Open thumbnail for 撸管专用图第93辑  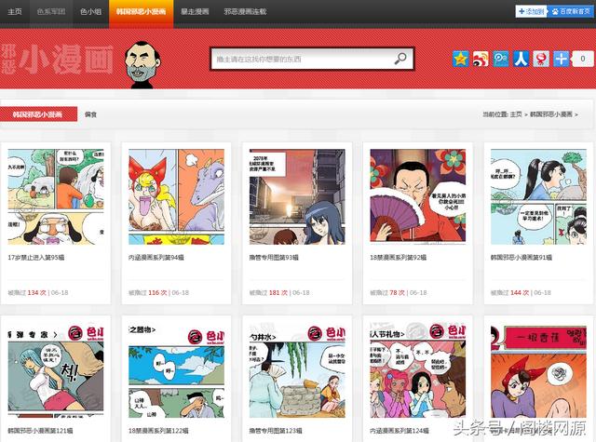[297, 196]
